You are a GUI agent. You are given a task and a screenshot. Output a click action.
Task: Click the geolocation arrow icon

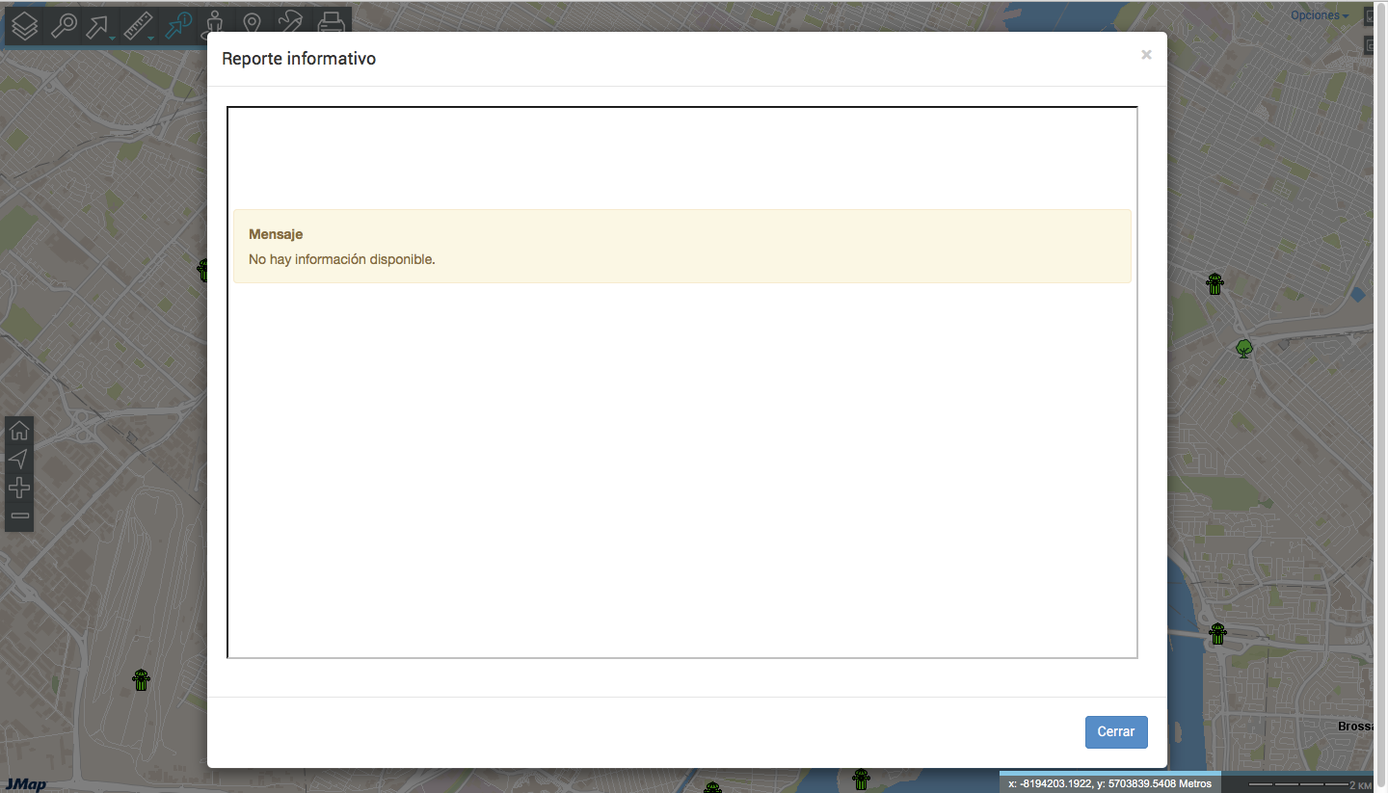coord(19,459)
